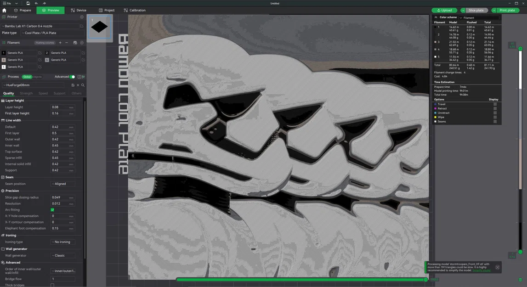The image size is (527, 287).
Task: Open the Wall generator dropdown
Action: pos(62,256)
